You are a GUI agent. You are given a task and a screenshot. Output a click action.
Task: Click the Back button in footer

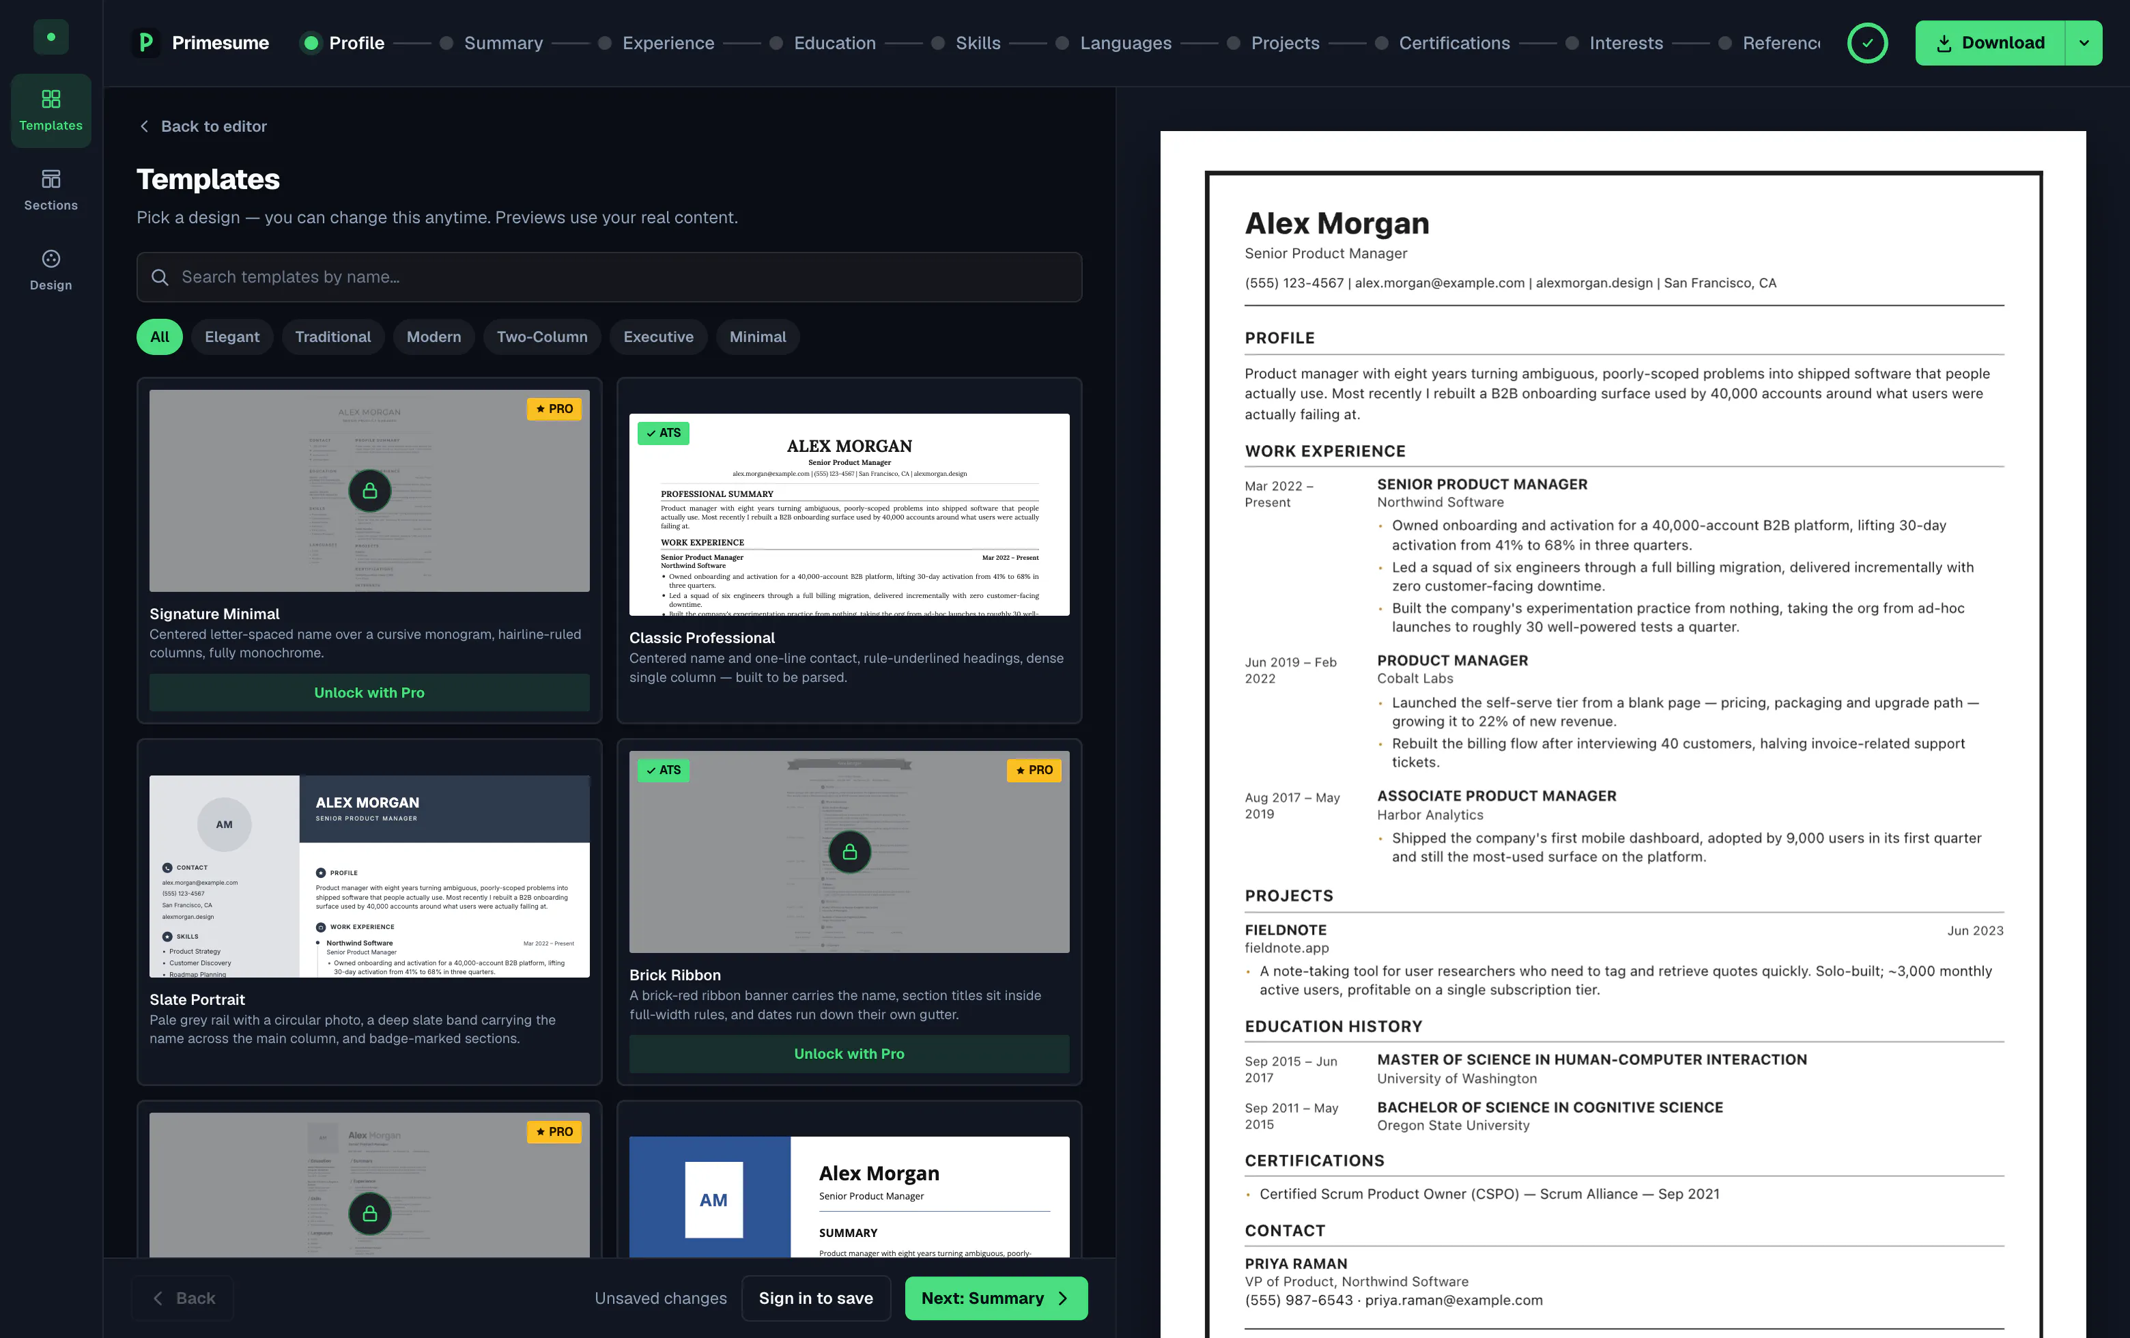tap(183, 1298)
